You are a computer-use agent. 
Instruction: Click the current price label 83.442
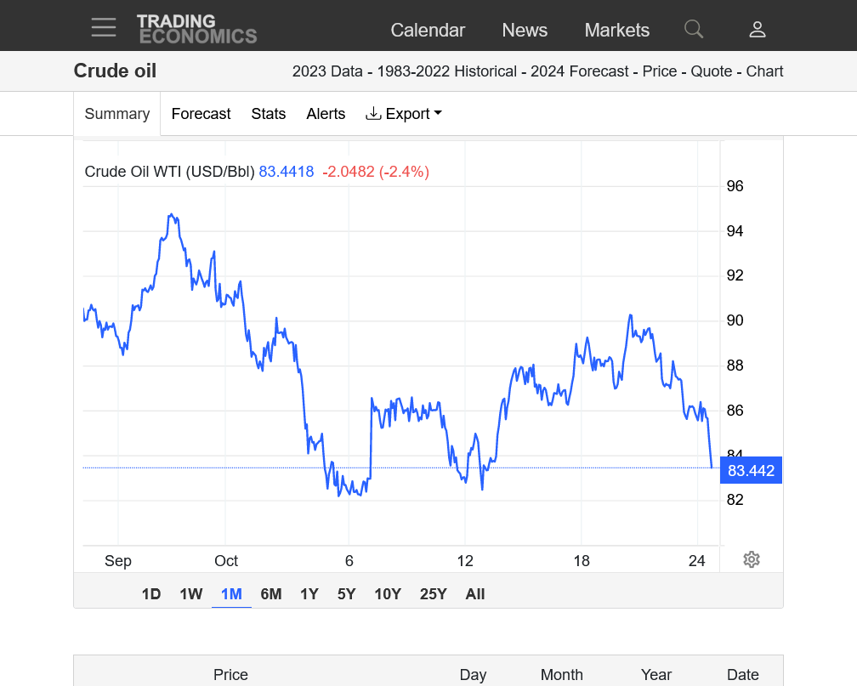(x=751, y=471)
